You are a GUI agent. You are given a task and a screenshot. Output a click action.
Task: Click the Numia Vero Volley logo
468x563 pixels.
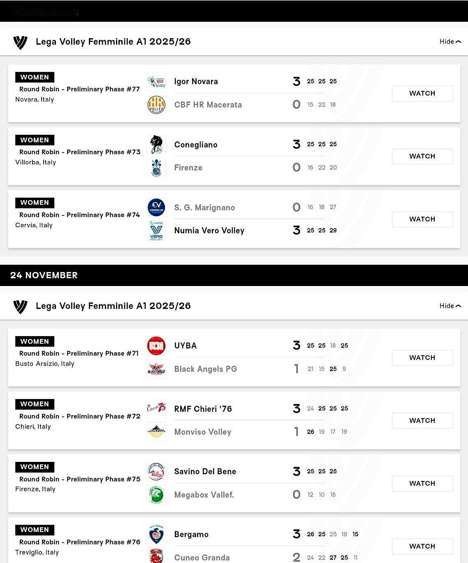156,231
